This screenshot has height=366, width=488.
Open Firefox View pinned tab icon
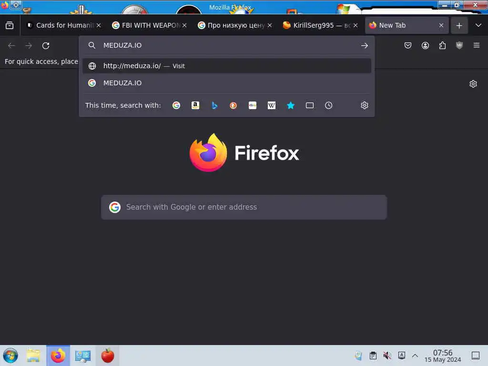(10, 26)
